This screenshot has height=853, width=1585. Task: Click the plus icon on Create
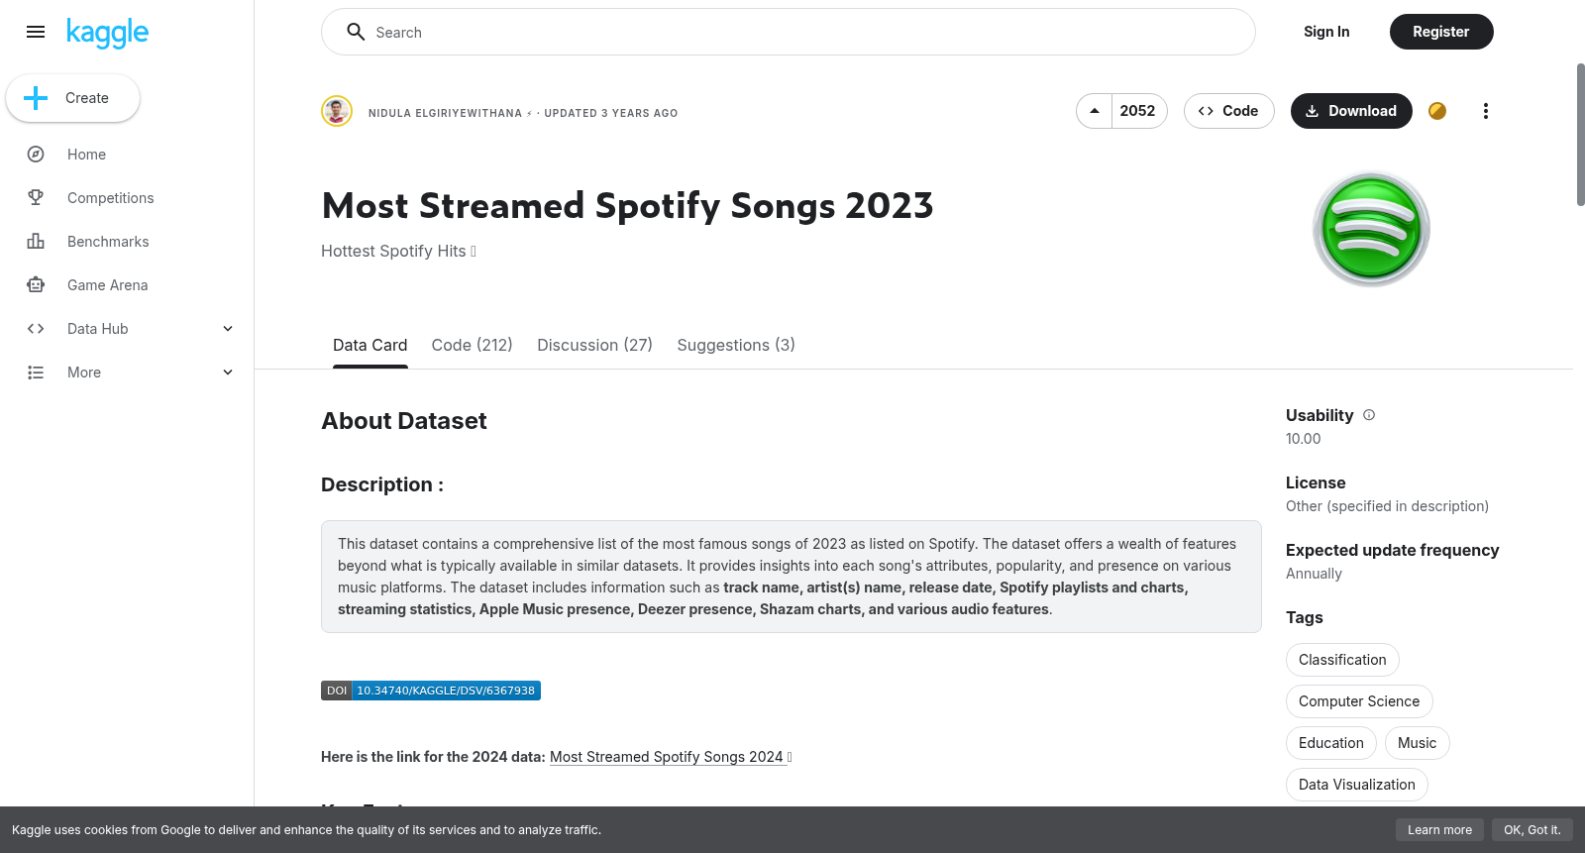[x=36, y=98]
